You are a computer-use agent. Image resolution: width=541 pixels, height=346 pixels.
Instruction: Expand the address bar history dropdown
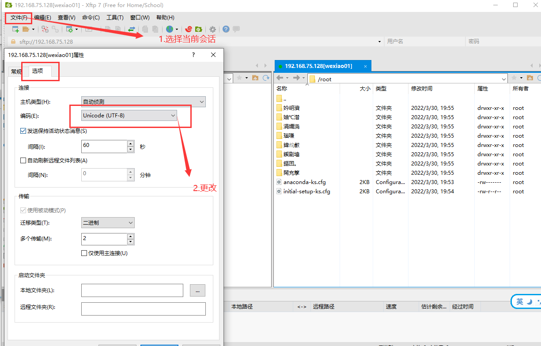(x=380, y=41)
